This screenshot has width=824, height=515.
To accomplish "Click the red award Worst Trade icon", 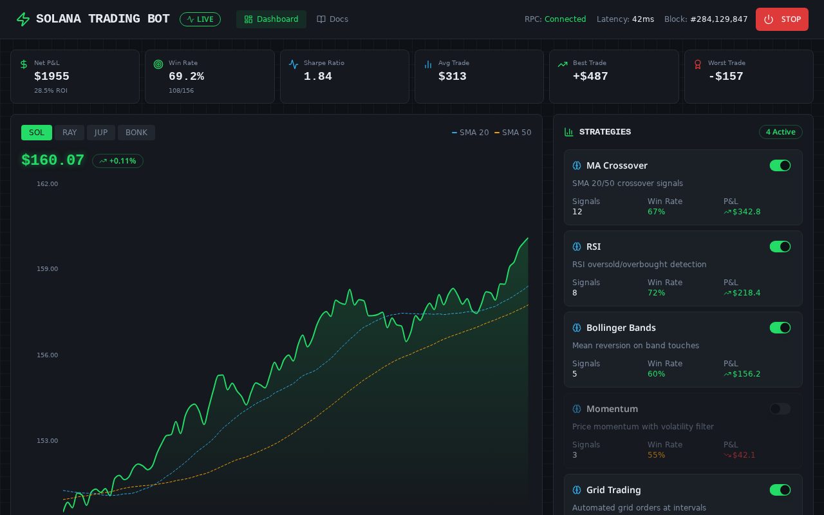I will (x=698, y=64).
